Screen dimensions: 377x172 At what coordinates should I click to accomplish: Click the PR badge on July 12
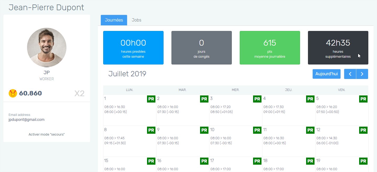coord(363,130)
